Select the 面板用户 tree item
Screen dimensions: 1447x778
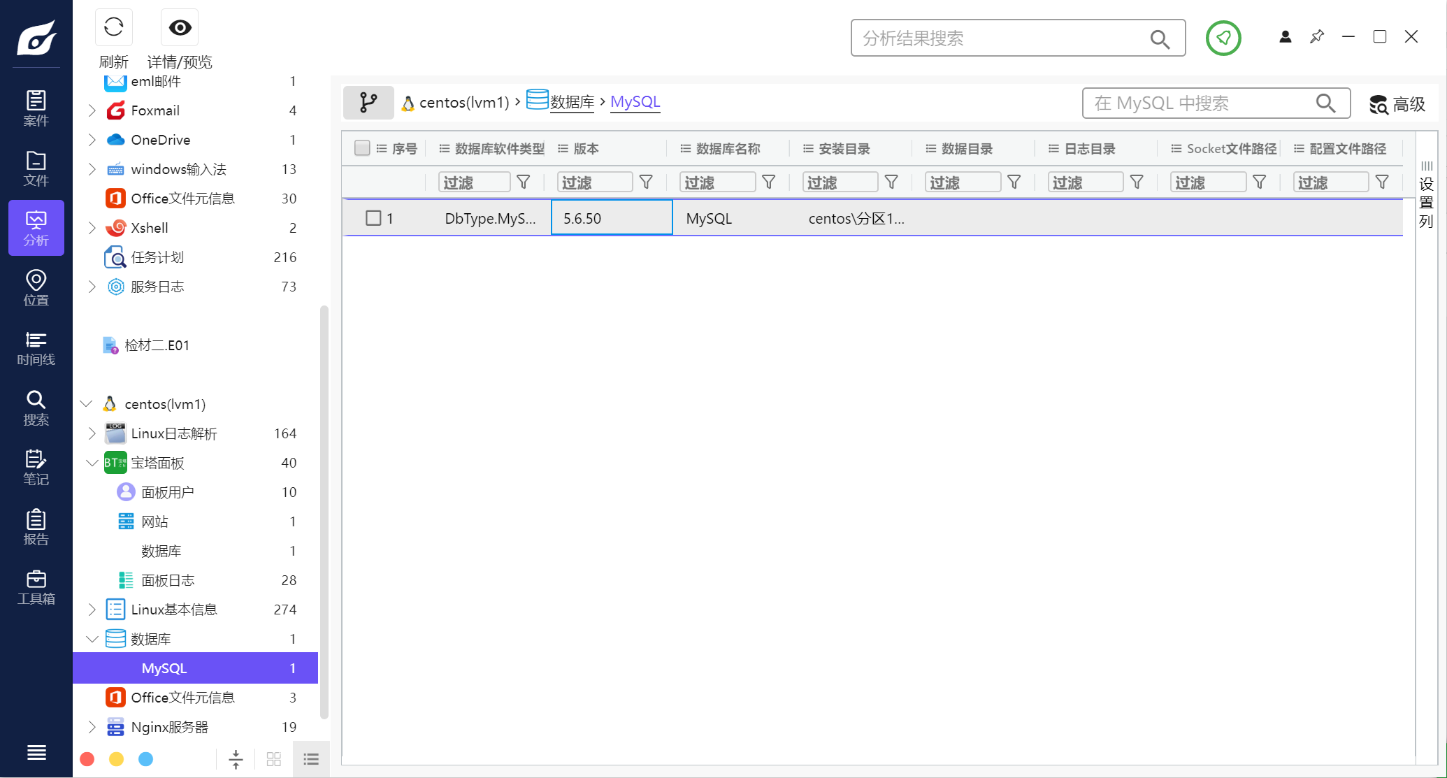[x=167, y=492]
